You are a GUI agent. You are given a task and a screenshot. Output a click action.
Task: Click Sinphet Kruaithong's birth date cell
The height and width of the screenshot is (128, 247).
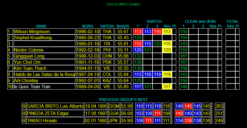point(88,38)
